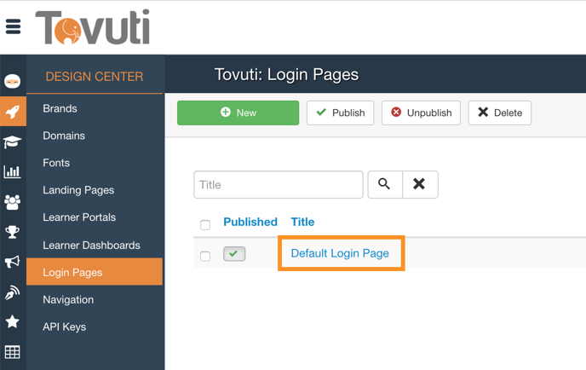Viewport: 586px width, 370px height.
Task: Toggle published status of Default Login Page
Action: point(234,254)
